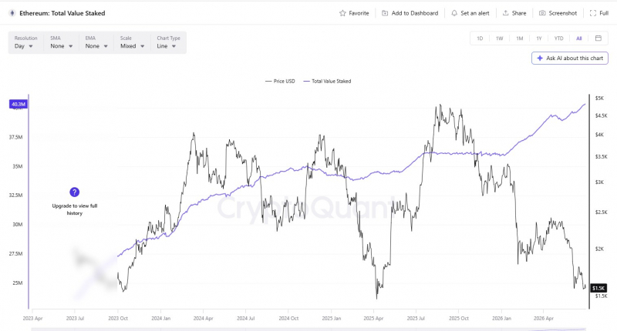Viewport: 617px width, 331px height.
Task: Click the Full label text
Action: (x=604, y=13)
